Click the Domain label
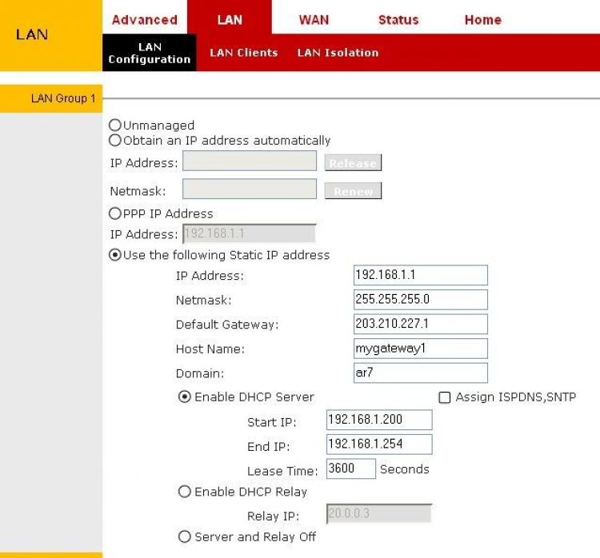This screenshot has width=600, height=558. [200, 373]
